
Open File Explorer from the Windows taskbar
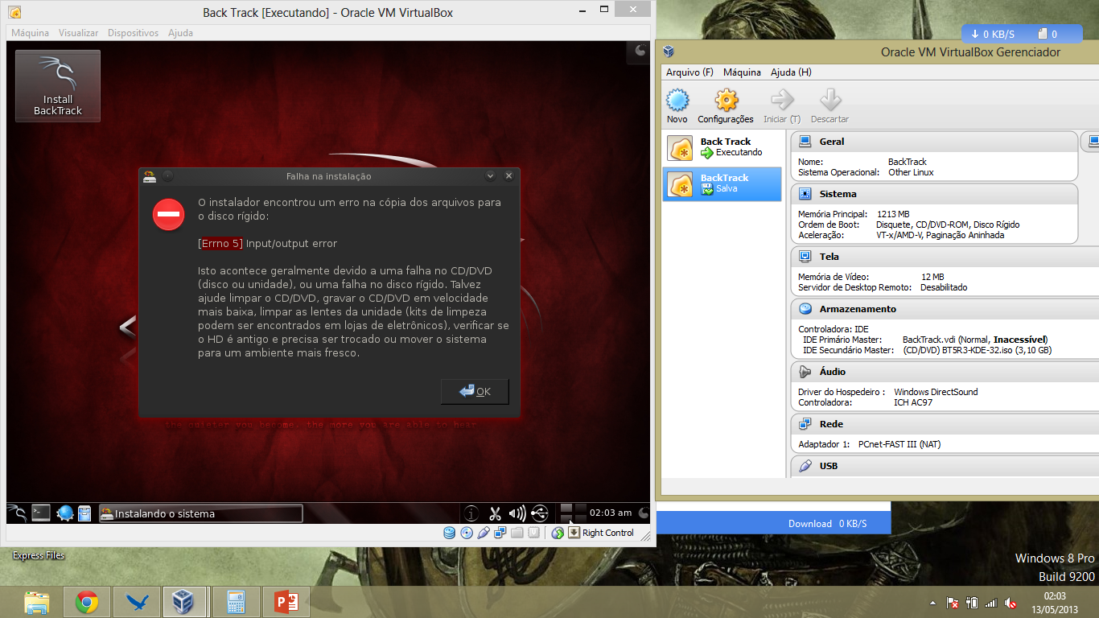pos(37,602)
